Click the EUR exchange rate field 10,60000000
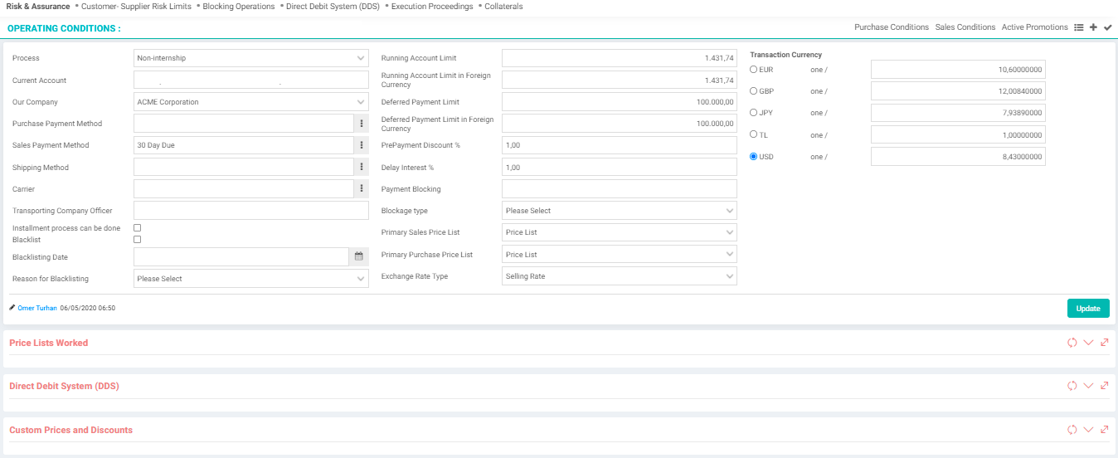Viewport: 1118px width, 458px height. (x=958, y=70)
